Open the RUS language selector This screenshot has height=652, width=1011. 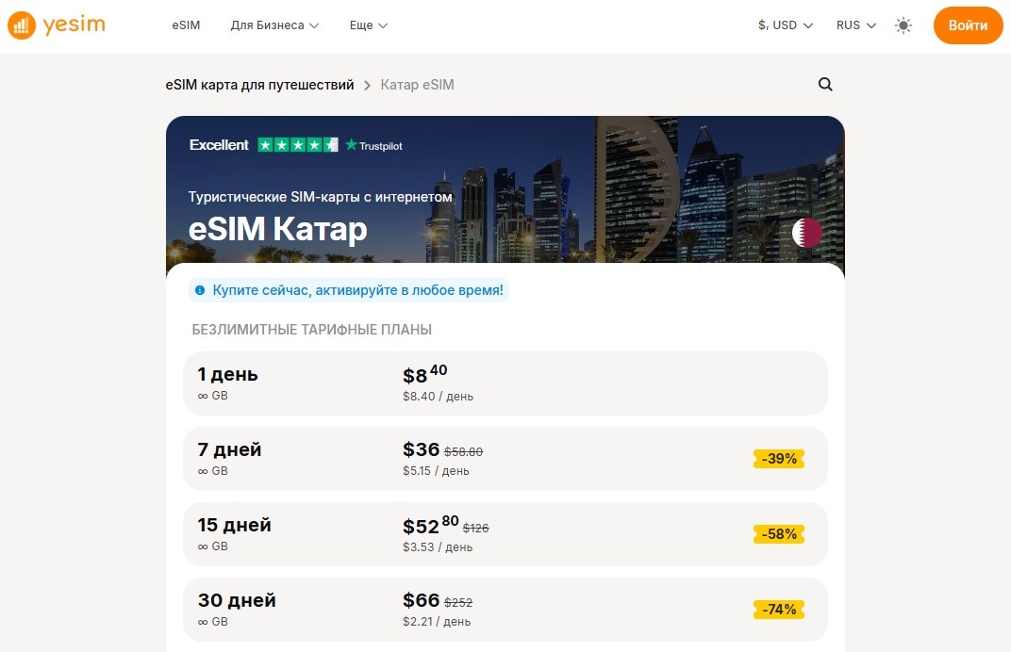point(854,25)
